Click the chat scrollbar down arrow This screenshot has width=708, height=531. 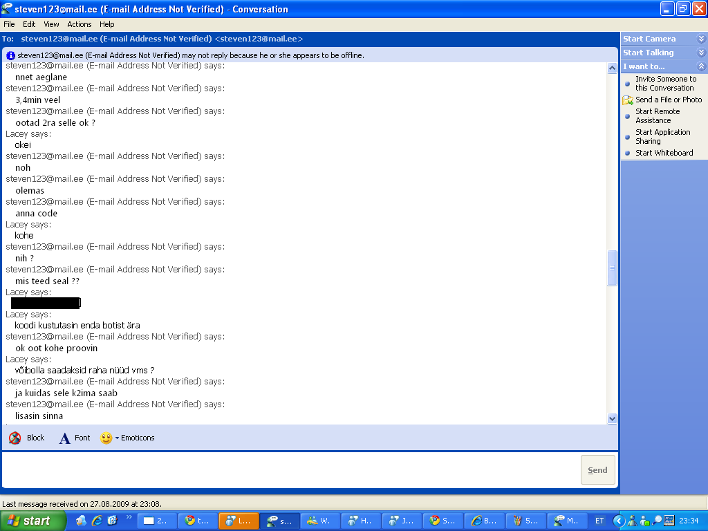[612, 418]
